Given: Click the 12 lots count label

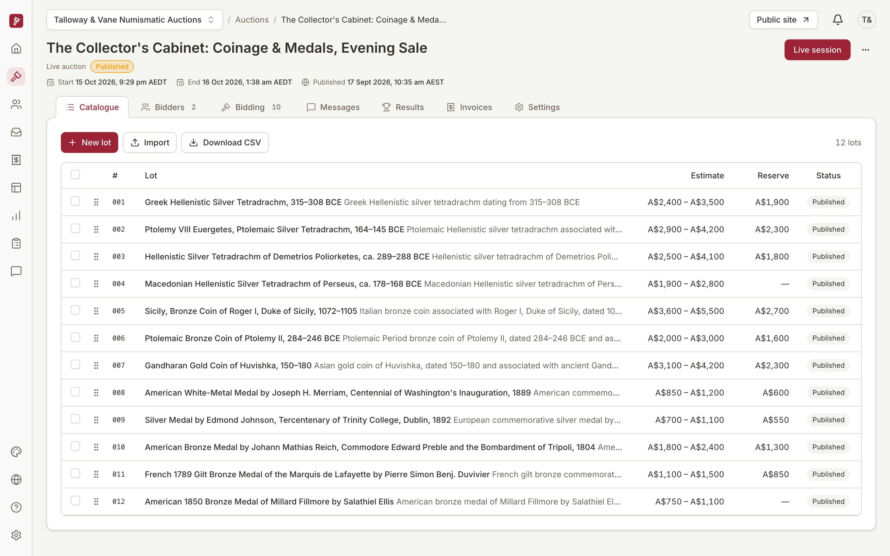Looking at the screenshot, I should point(848,143).
